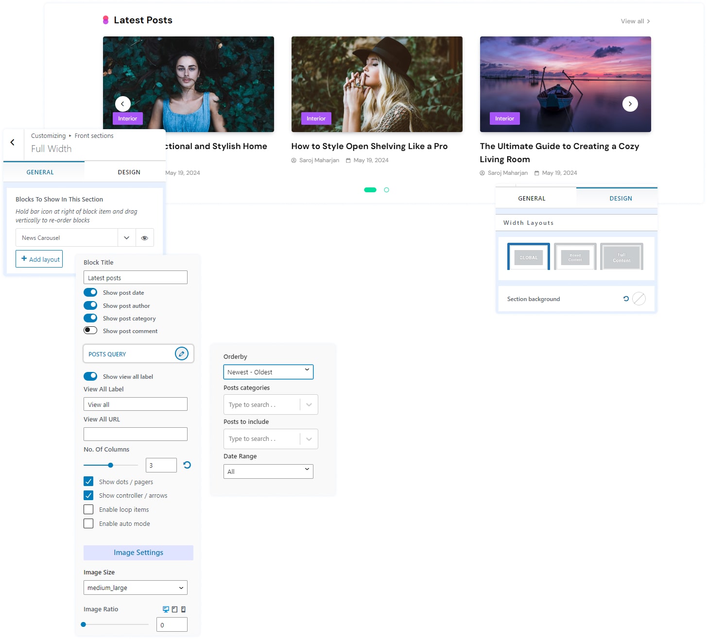Switch to the Design tab beside General

click(x=129, y=172)
